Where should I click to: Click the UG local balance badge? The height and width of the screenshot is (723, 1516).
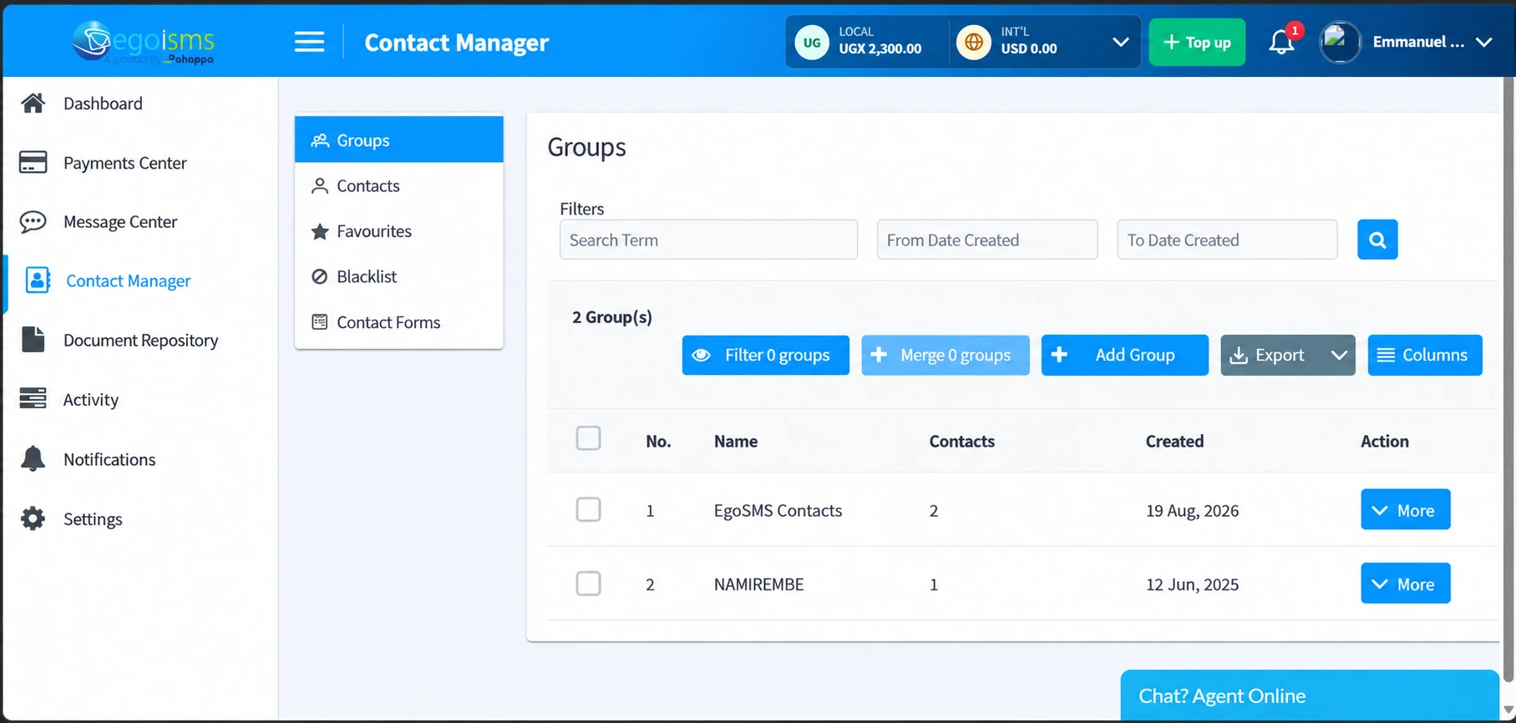click(812, 42)
